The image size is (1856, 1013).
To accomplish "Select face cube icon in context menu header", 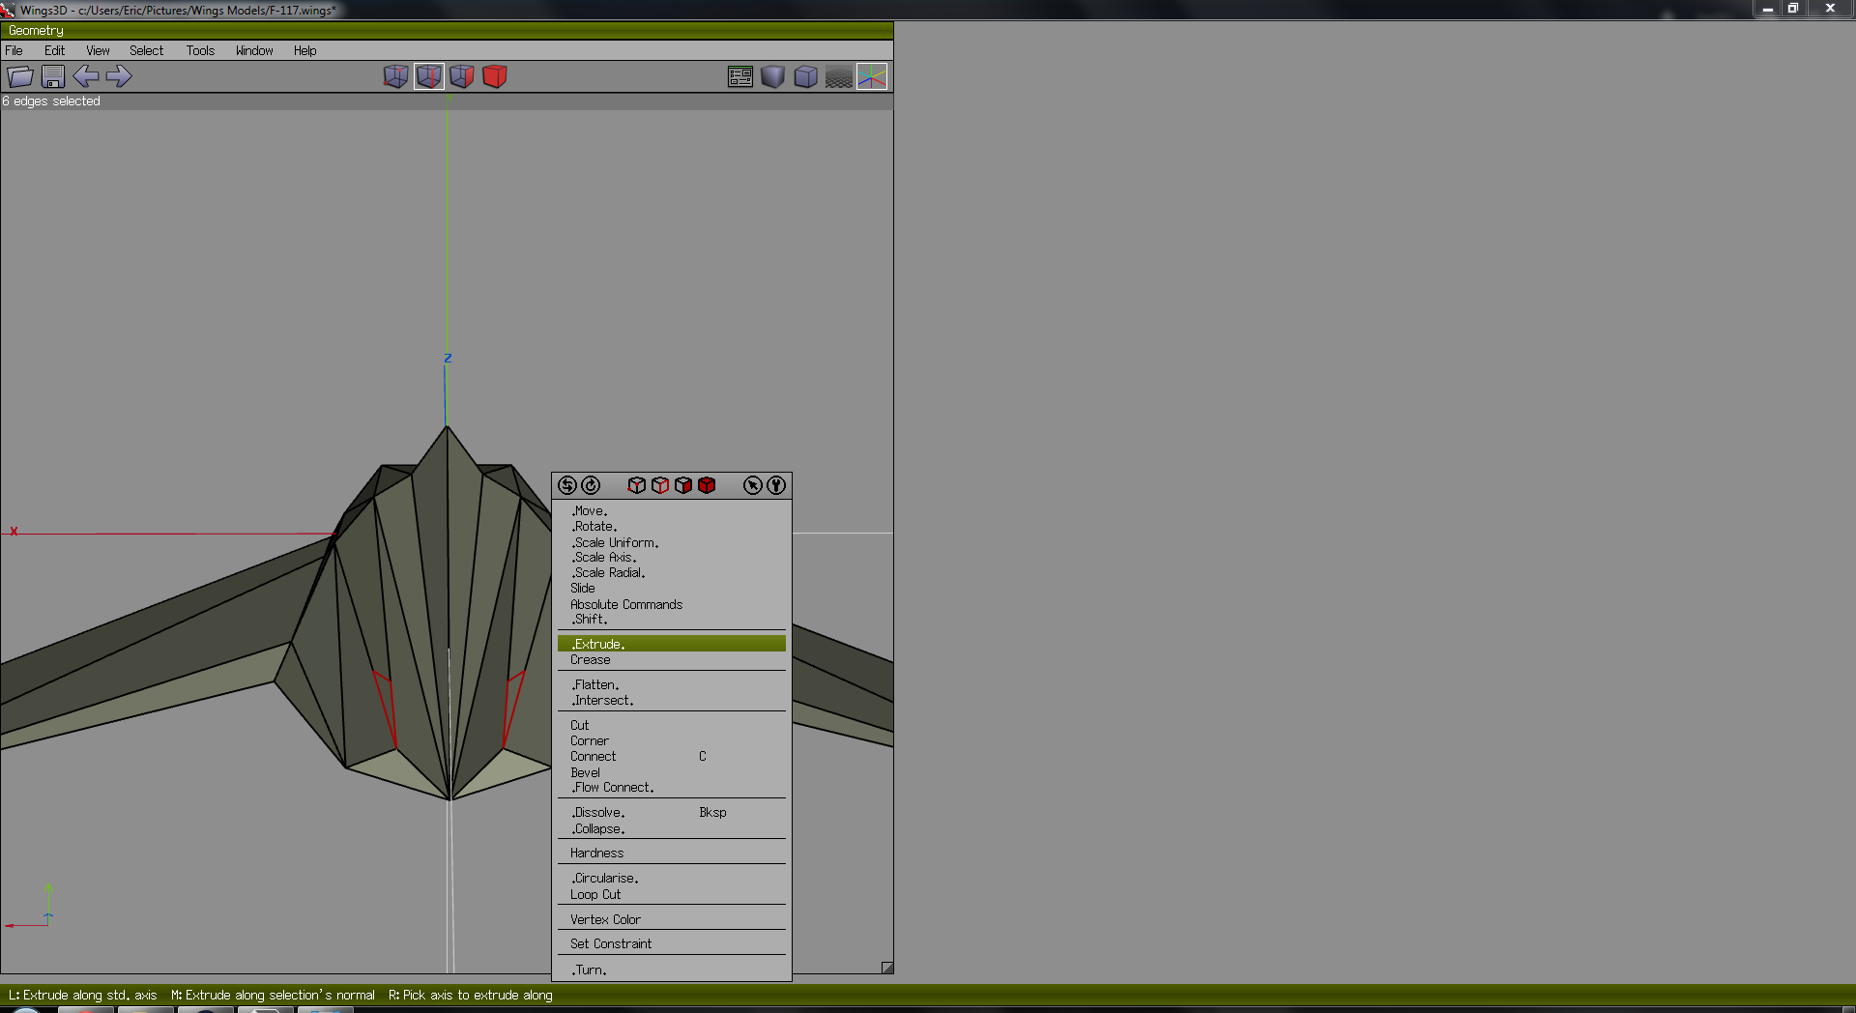I will point(683,485).
